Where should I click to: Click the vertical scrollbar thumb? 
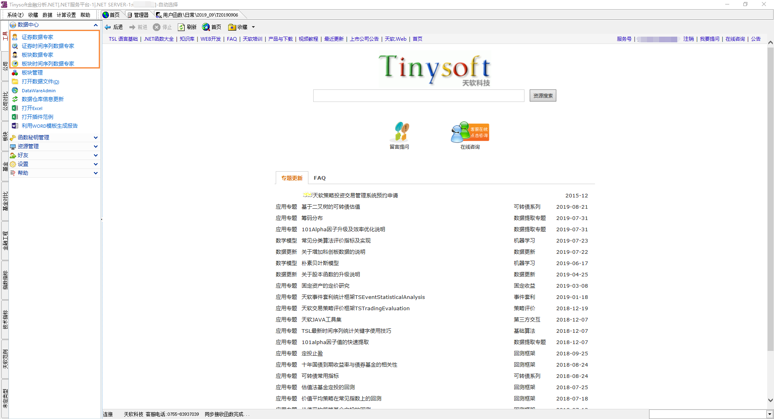point(770,199)
